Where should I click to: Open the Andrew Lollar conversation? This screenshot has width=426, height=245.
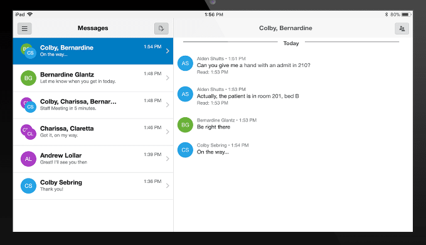[x=93, y=159]
